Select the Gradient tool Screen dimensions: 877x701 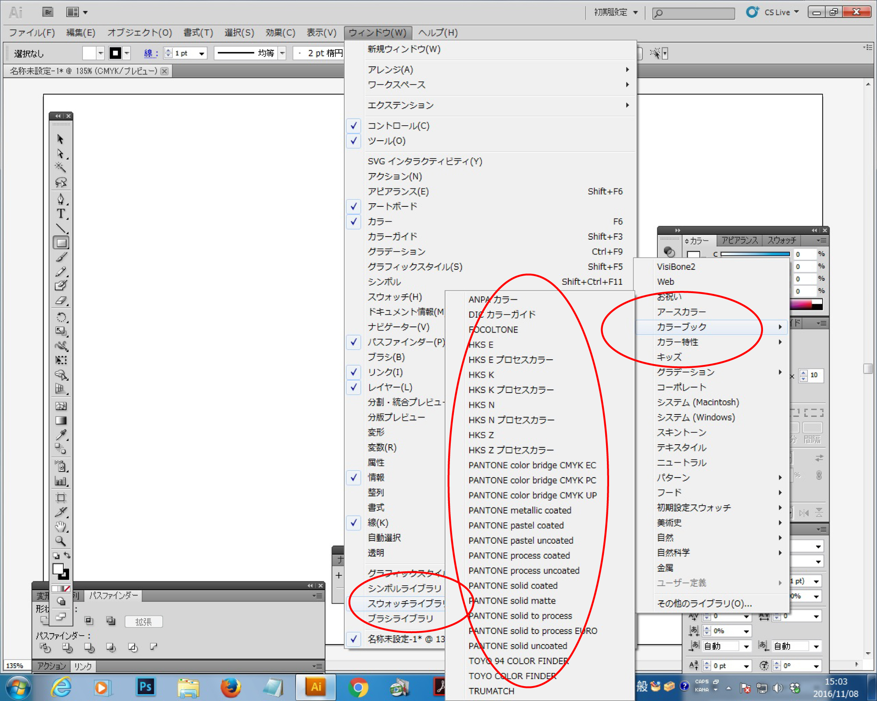tap(61, 421)
